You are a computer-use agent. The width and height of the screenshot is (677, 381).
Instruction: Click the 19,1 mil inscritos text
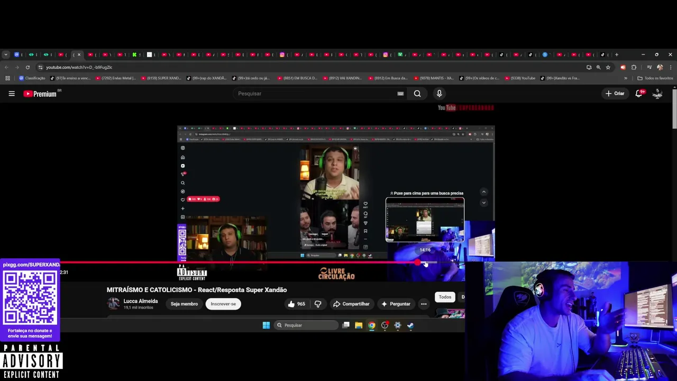(138, 307)
